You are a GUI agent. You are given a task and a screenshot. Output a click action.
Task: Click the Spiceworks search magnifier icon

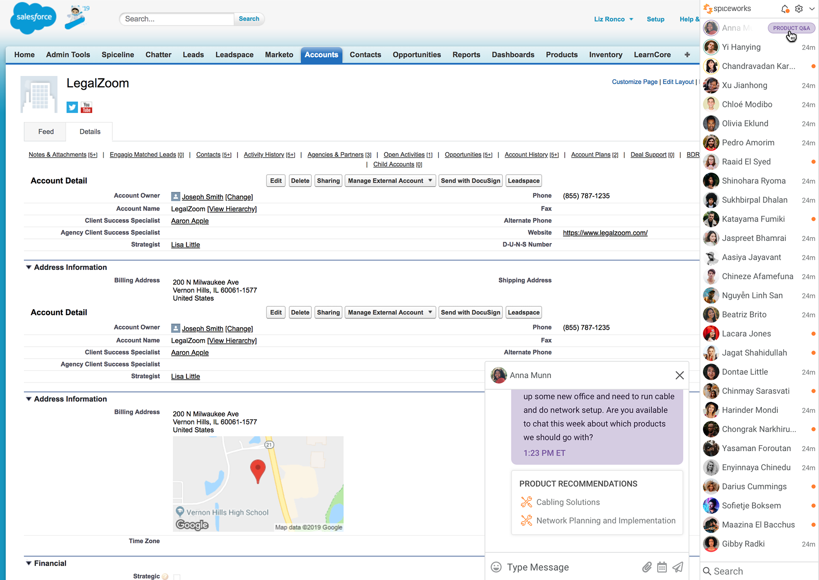707,571
